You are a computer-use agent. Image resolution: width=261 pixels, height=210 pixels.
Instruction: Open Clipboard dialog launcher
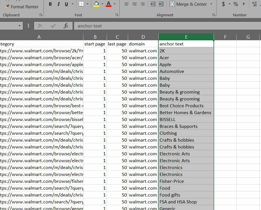41,15
